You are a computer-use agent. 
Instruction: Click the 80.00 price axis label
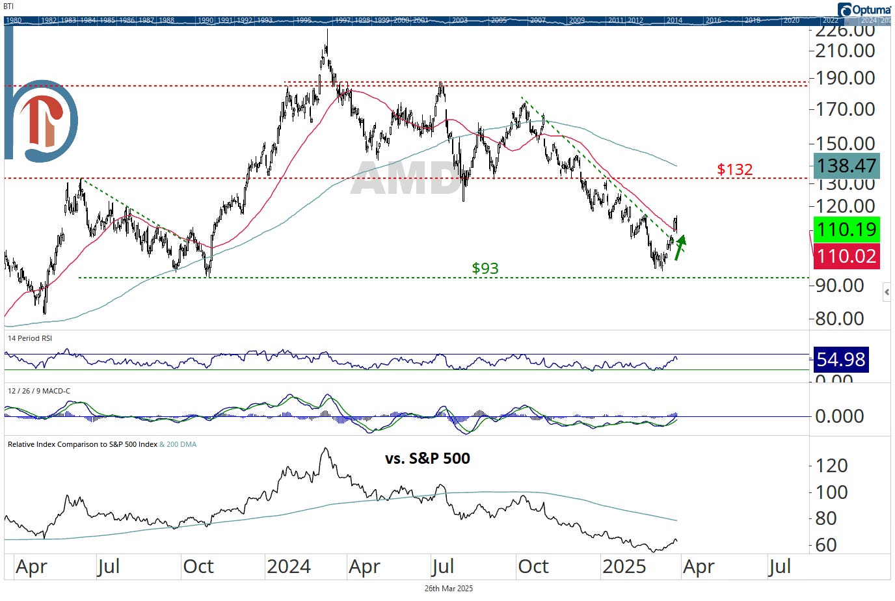(x=840, y=319)
